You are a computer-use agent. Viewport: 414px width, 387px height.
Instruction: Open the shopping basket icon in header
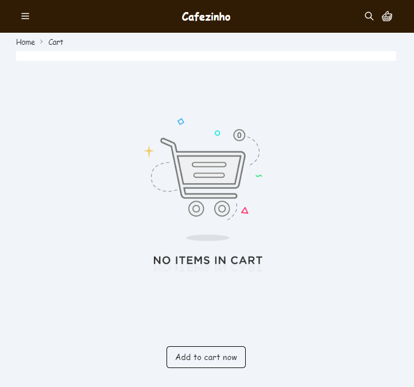[387, 16]
